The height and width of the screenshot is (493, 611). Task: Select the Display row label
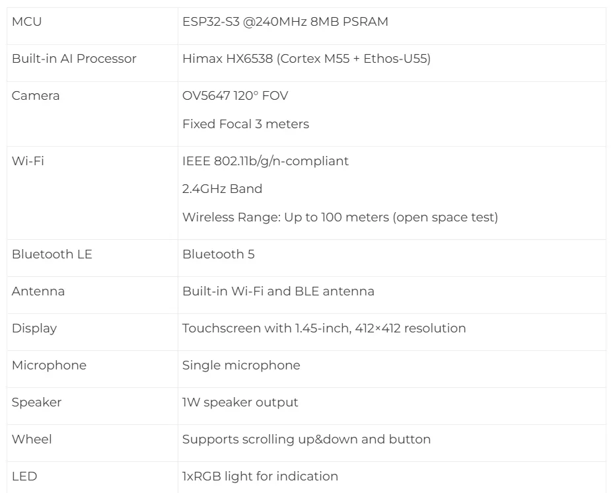tap(34, 328)
